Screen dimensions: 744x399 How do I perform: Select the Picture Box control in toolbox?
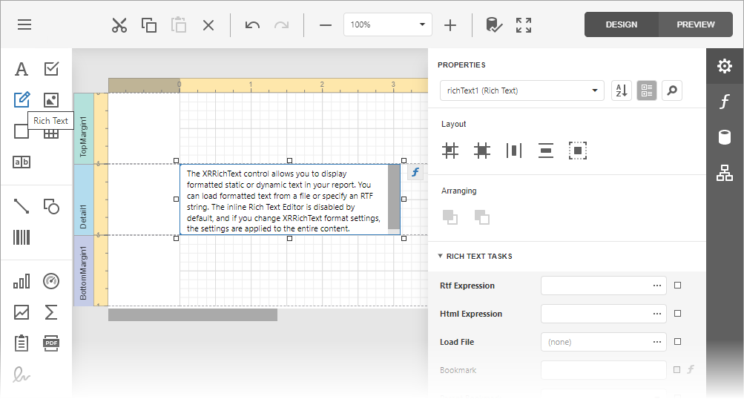(x=51, y=99)
